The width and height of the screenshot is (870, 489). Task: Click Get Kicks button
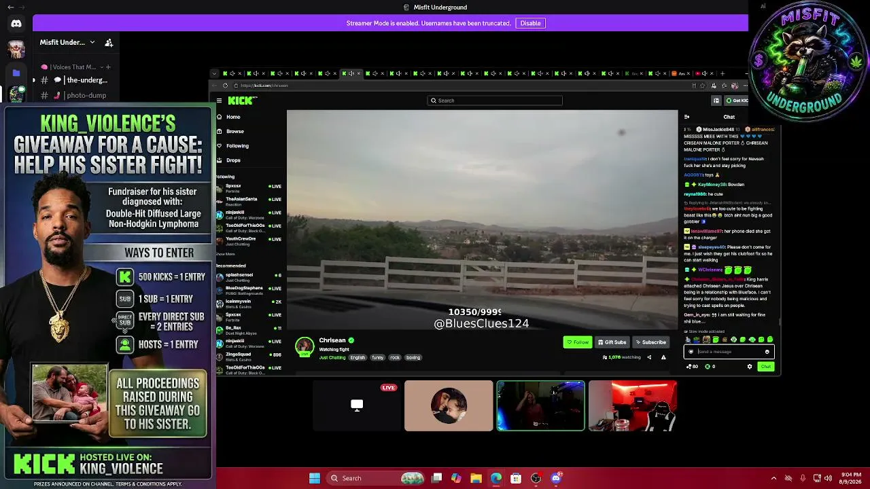[x=737, y=101]
